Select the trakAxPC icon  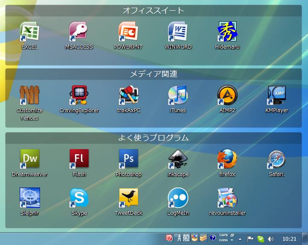(x=129, y=95)
